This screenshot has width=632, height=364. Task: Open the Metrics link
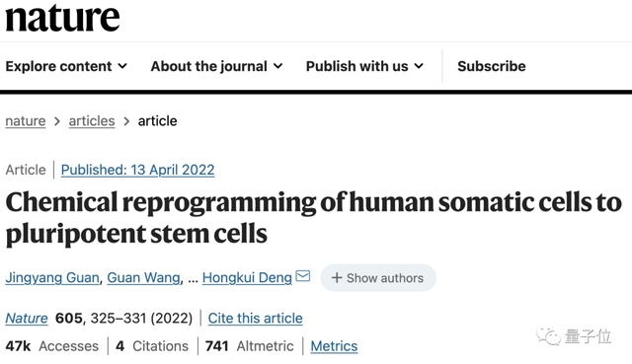[x=334, y=346]
